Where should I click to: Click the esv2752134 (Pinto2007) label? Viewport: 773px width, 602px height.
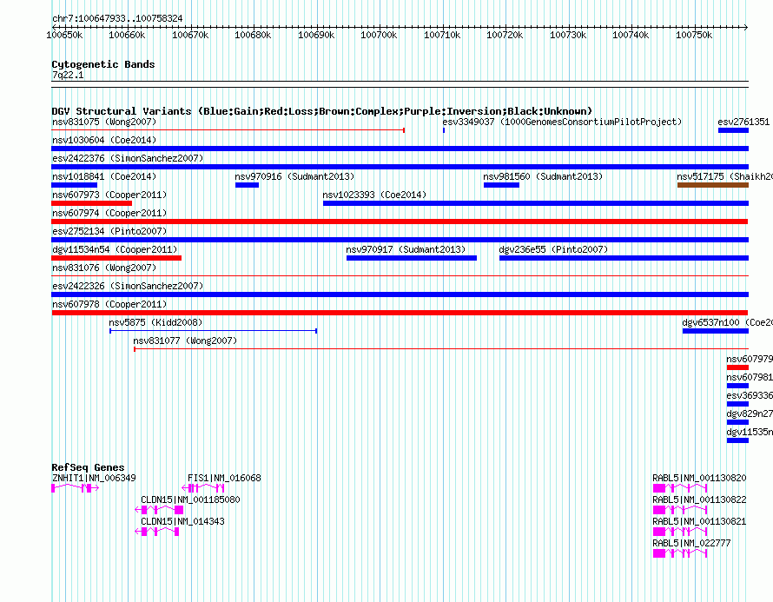[109, 231]
